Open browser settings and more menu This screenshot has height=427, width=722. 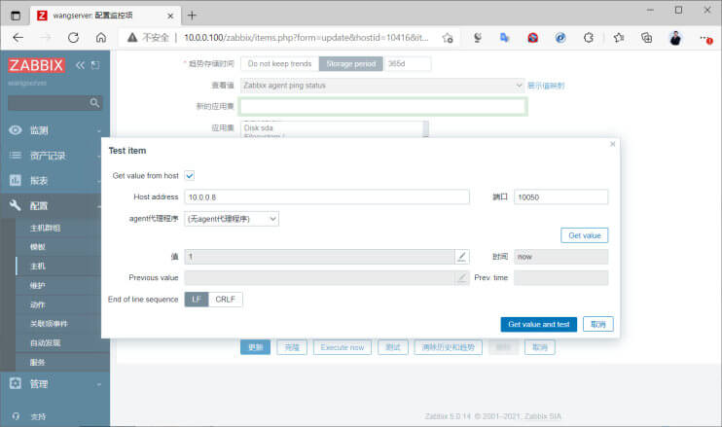tap(705, 38)
